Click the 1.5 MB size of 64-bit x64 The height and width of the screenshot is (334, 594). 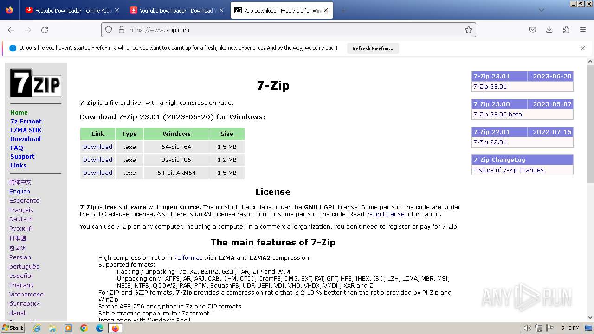coord(227,147)
